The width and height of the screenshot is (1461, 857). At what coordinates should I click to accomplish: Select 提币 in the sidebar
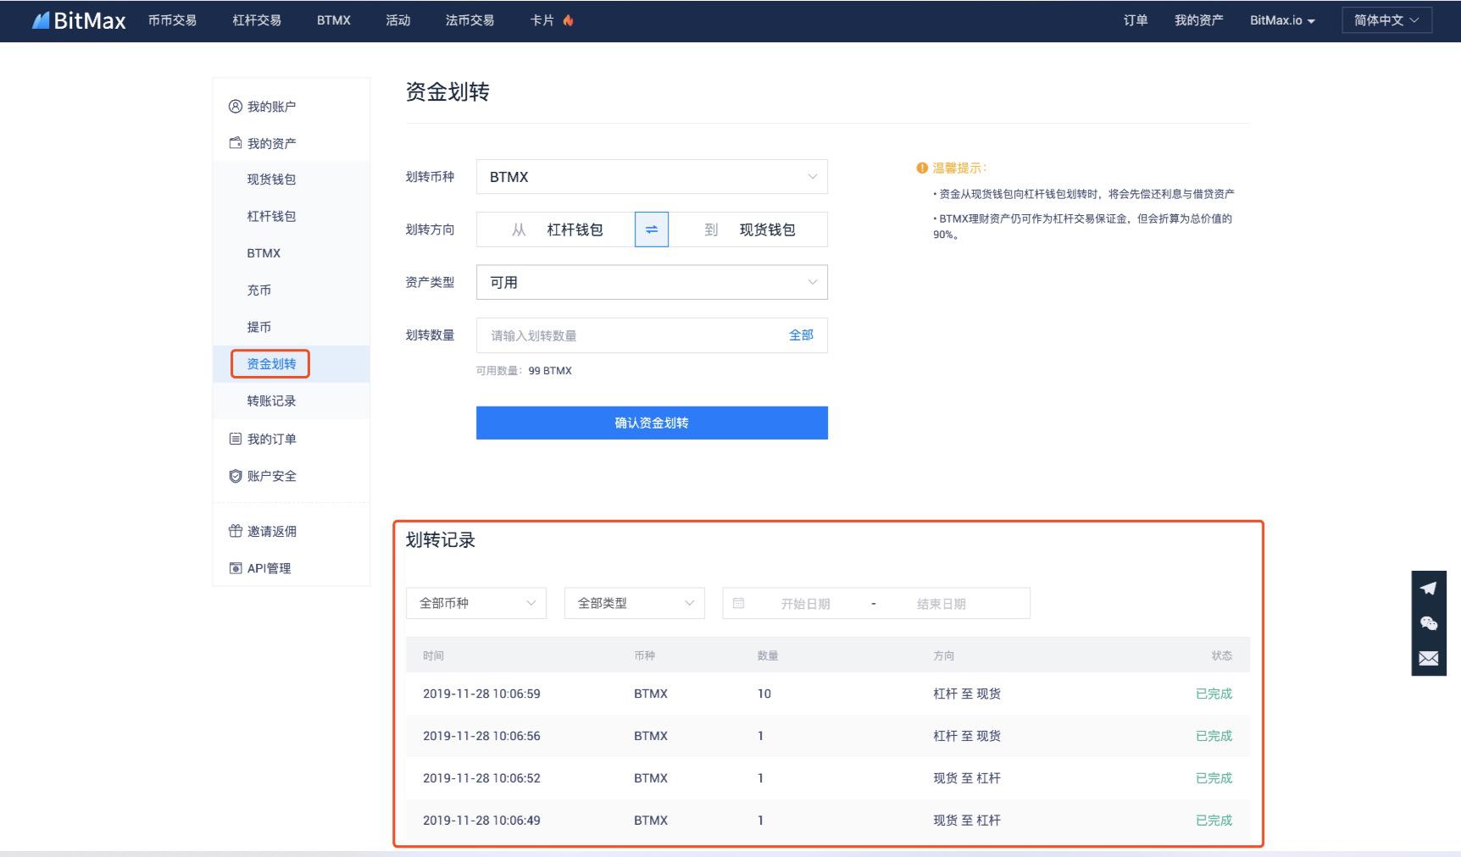(259, 327)
